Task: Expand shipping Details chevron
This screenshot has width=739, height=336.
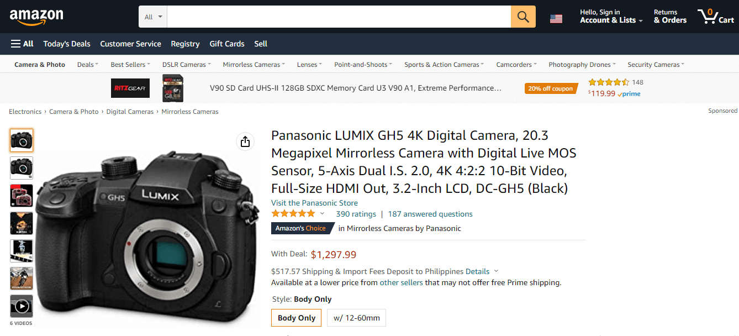Action: (x=496, y=271)
